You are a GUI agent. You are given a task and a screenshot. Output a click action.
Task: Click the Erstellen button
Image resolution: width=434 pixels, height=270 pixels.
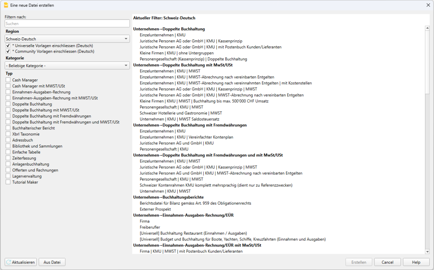[359, 262]
